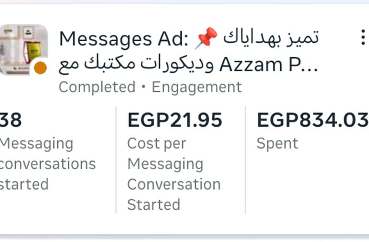The height and width of the screenshot is (242, 369).
Task: Click the bullet separator before "Engagement"
Action: tap(144, 87)
